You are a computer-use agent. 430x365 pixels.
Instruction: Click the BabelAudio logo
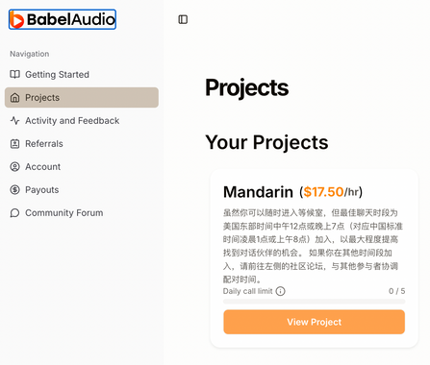(x=63, y=19)
